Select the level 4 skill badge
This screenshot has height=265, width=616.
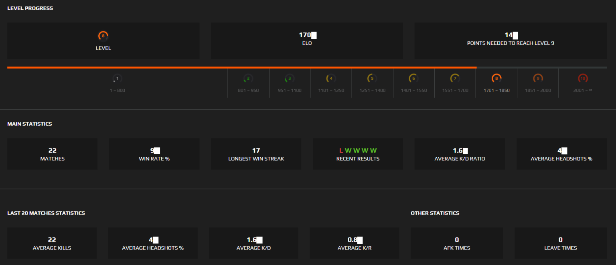[331, 78]
